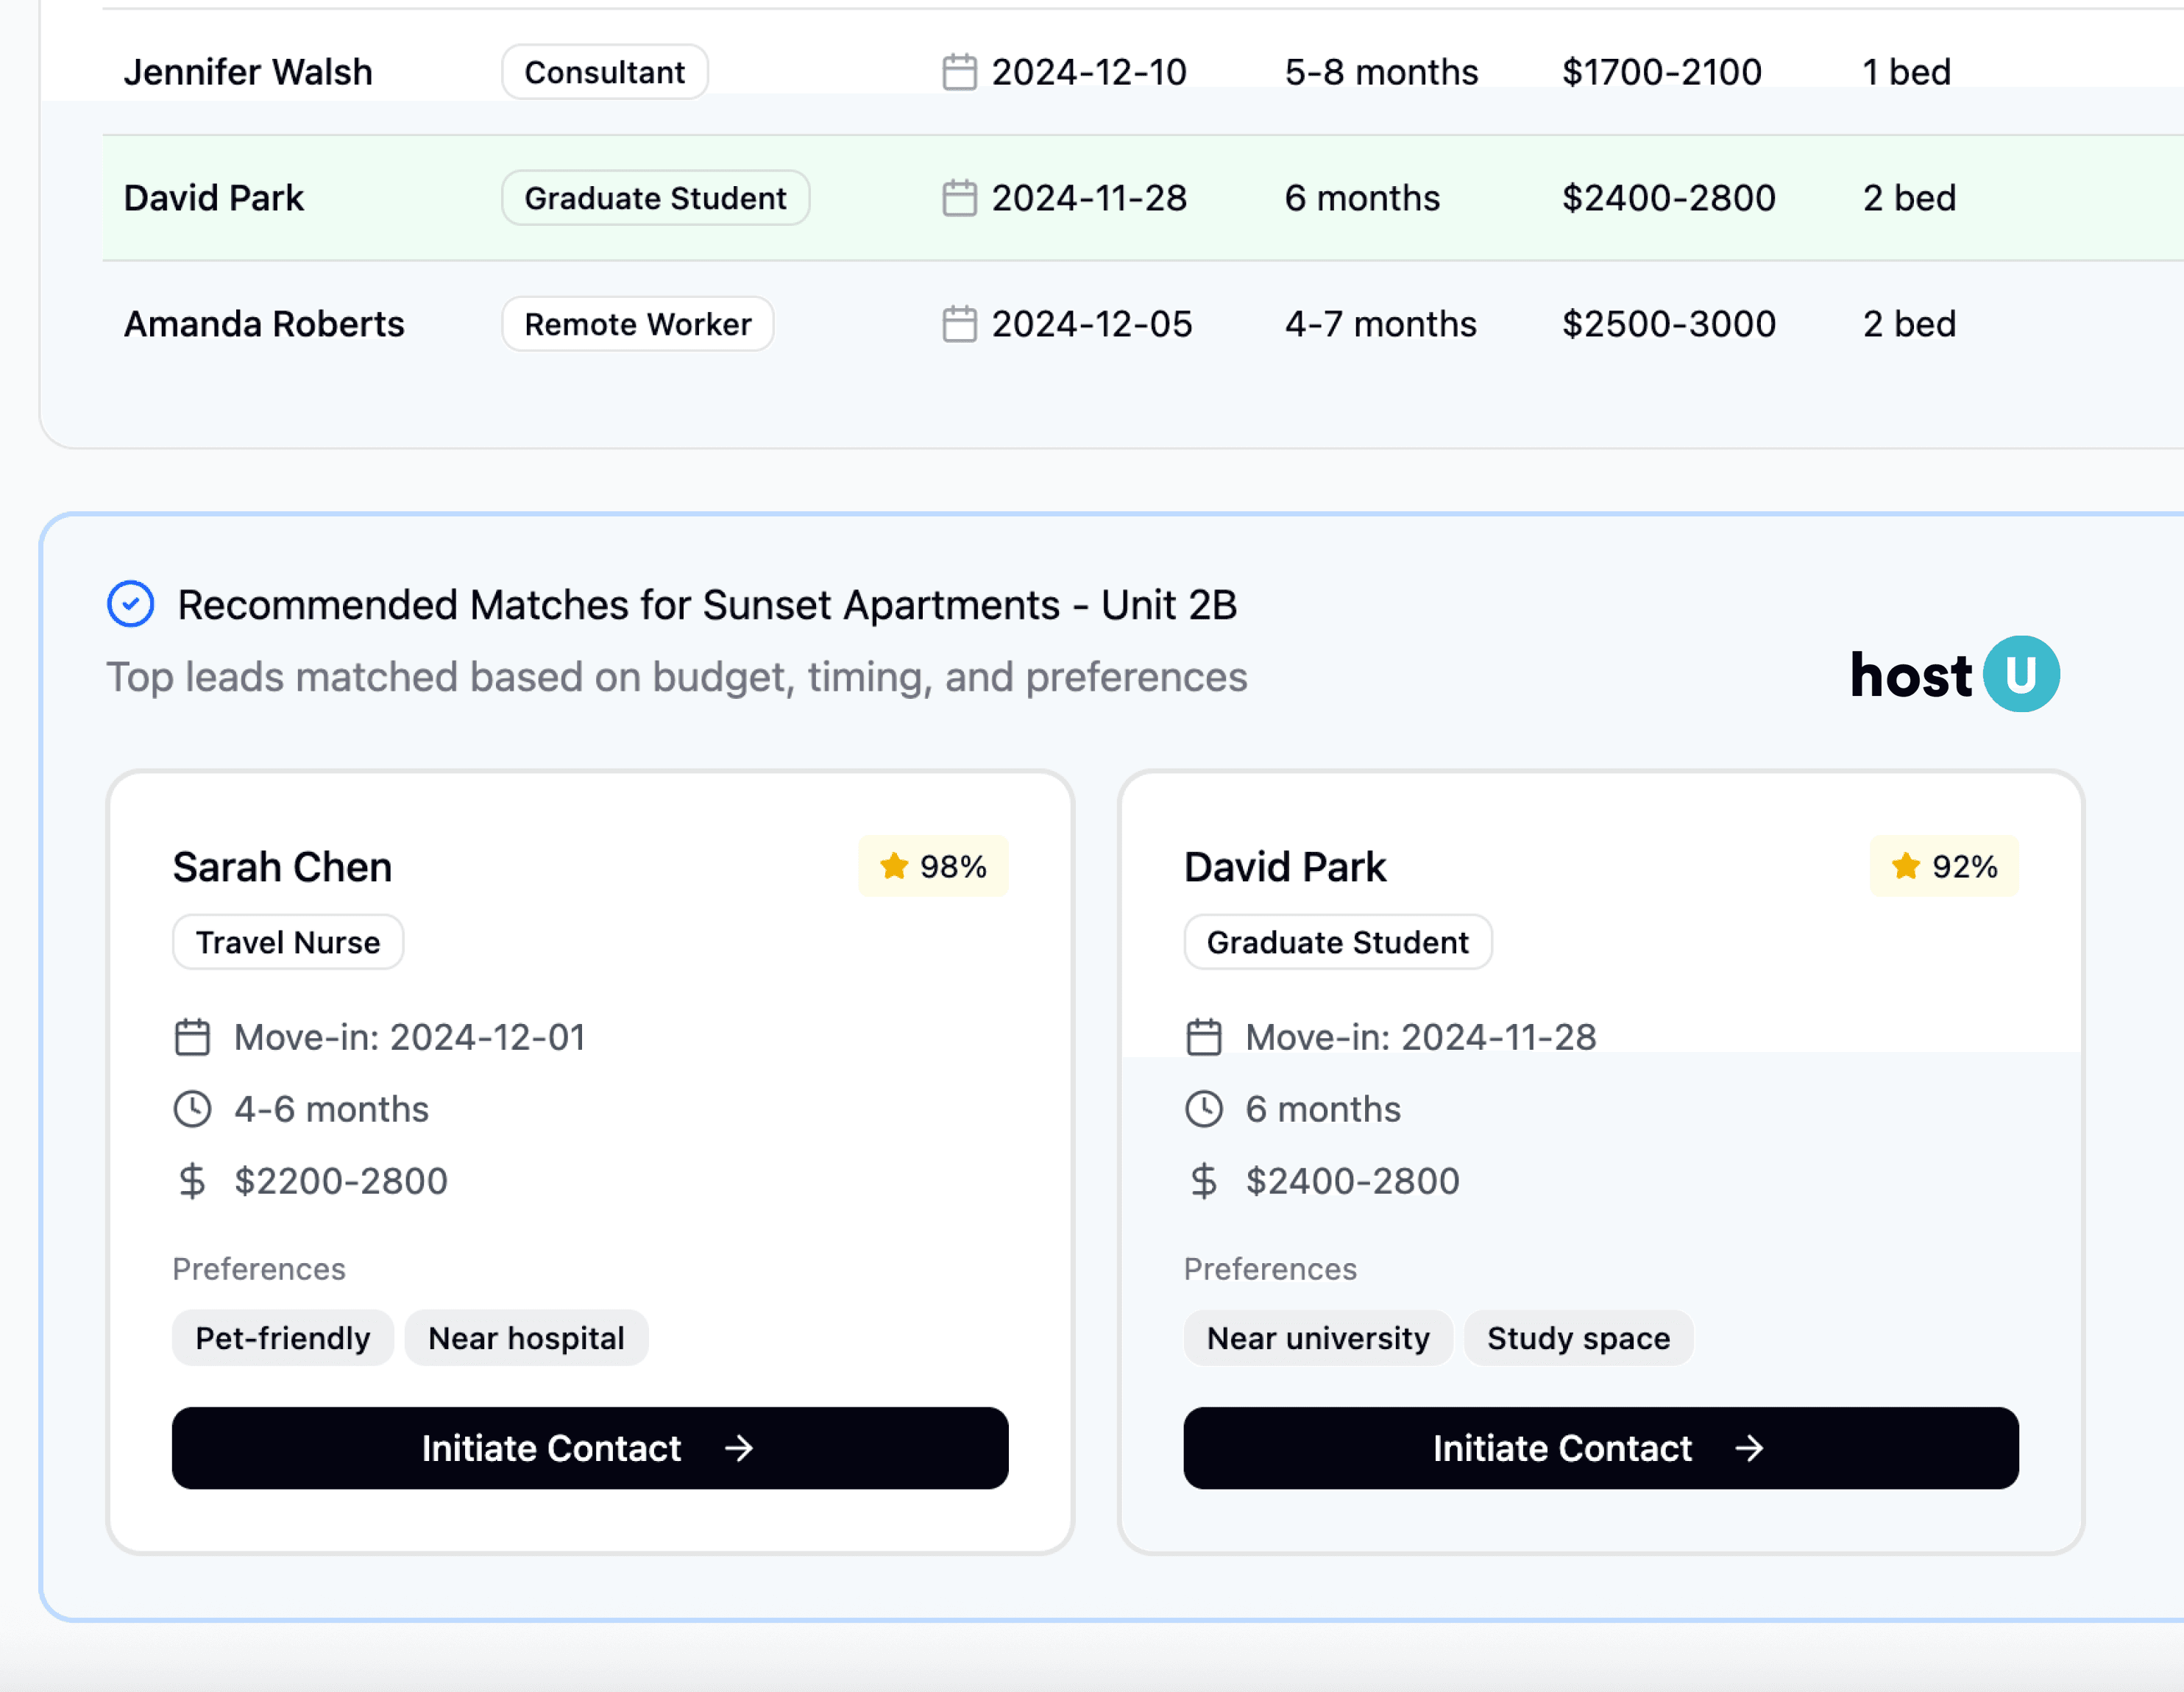Click calendar icon in Jennifer Walsh's row
Screen dimensions: 2184x1692
(x=959, y=72)
